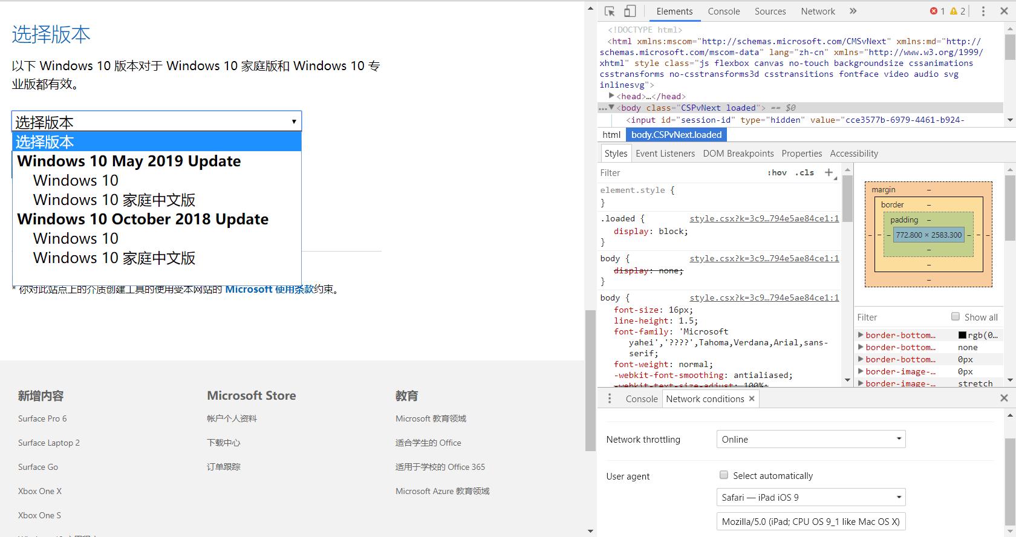Expand the head element in DOM tree
The width and height of the screenshot is (1016, 537).
tap(611, 96)
